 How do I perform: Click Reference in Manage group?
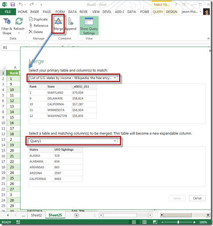point(38,25)
